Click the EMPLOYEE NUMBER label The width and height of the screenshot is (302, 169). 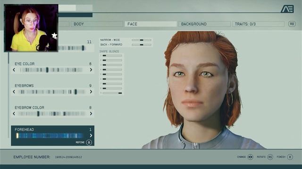(32, 157)
